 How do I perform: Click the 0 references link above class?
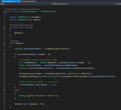35,9
